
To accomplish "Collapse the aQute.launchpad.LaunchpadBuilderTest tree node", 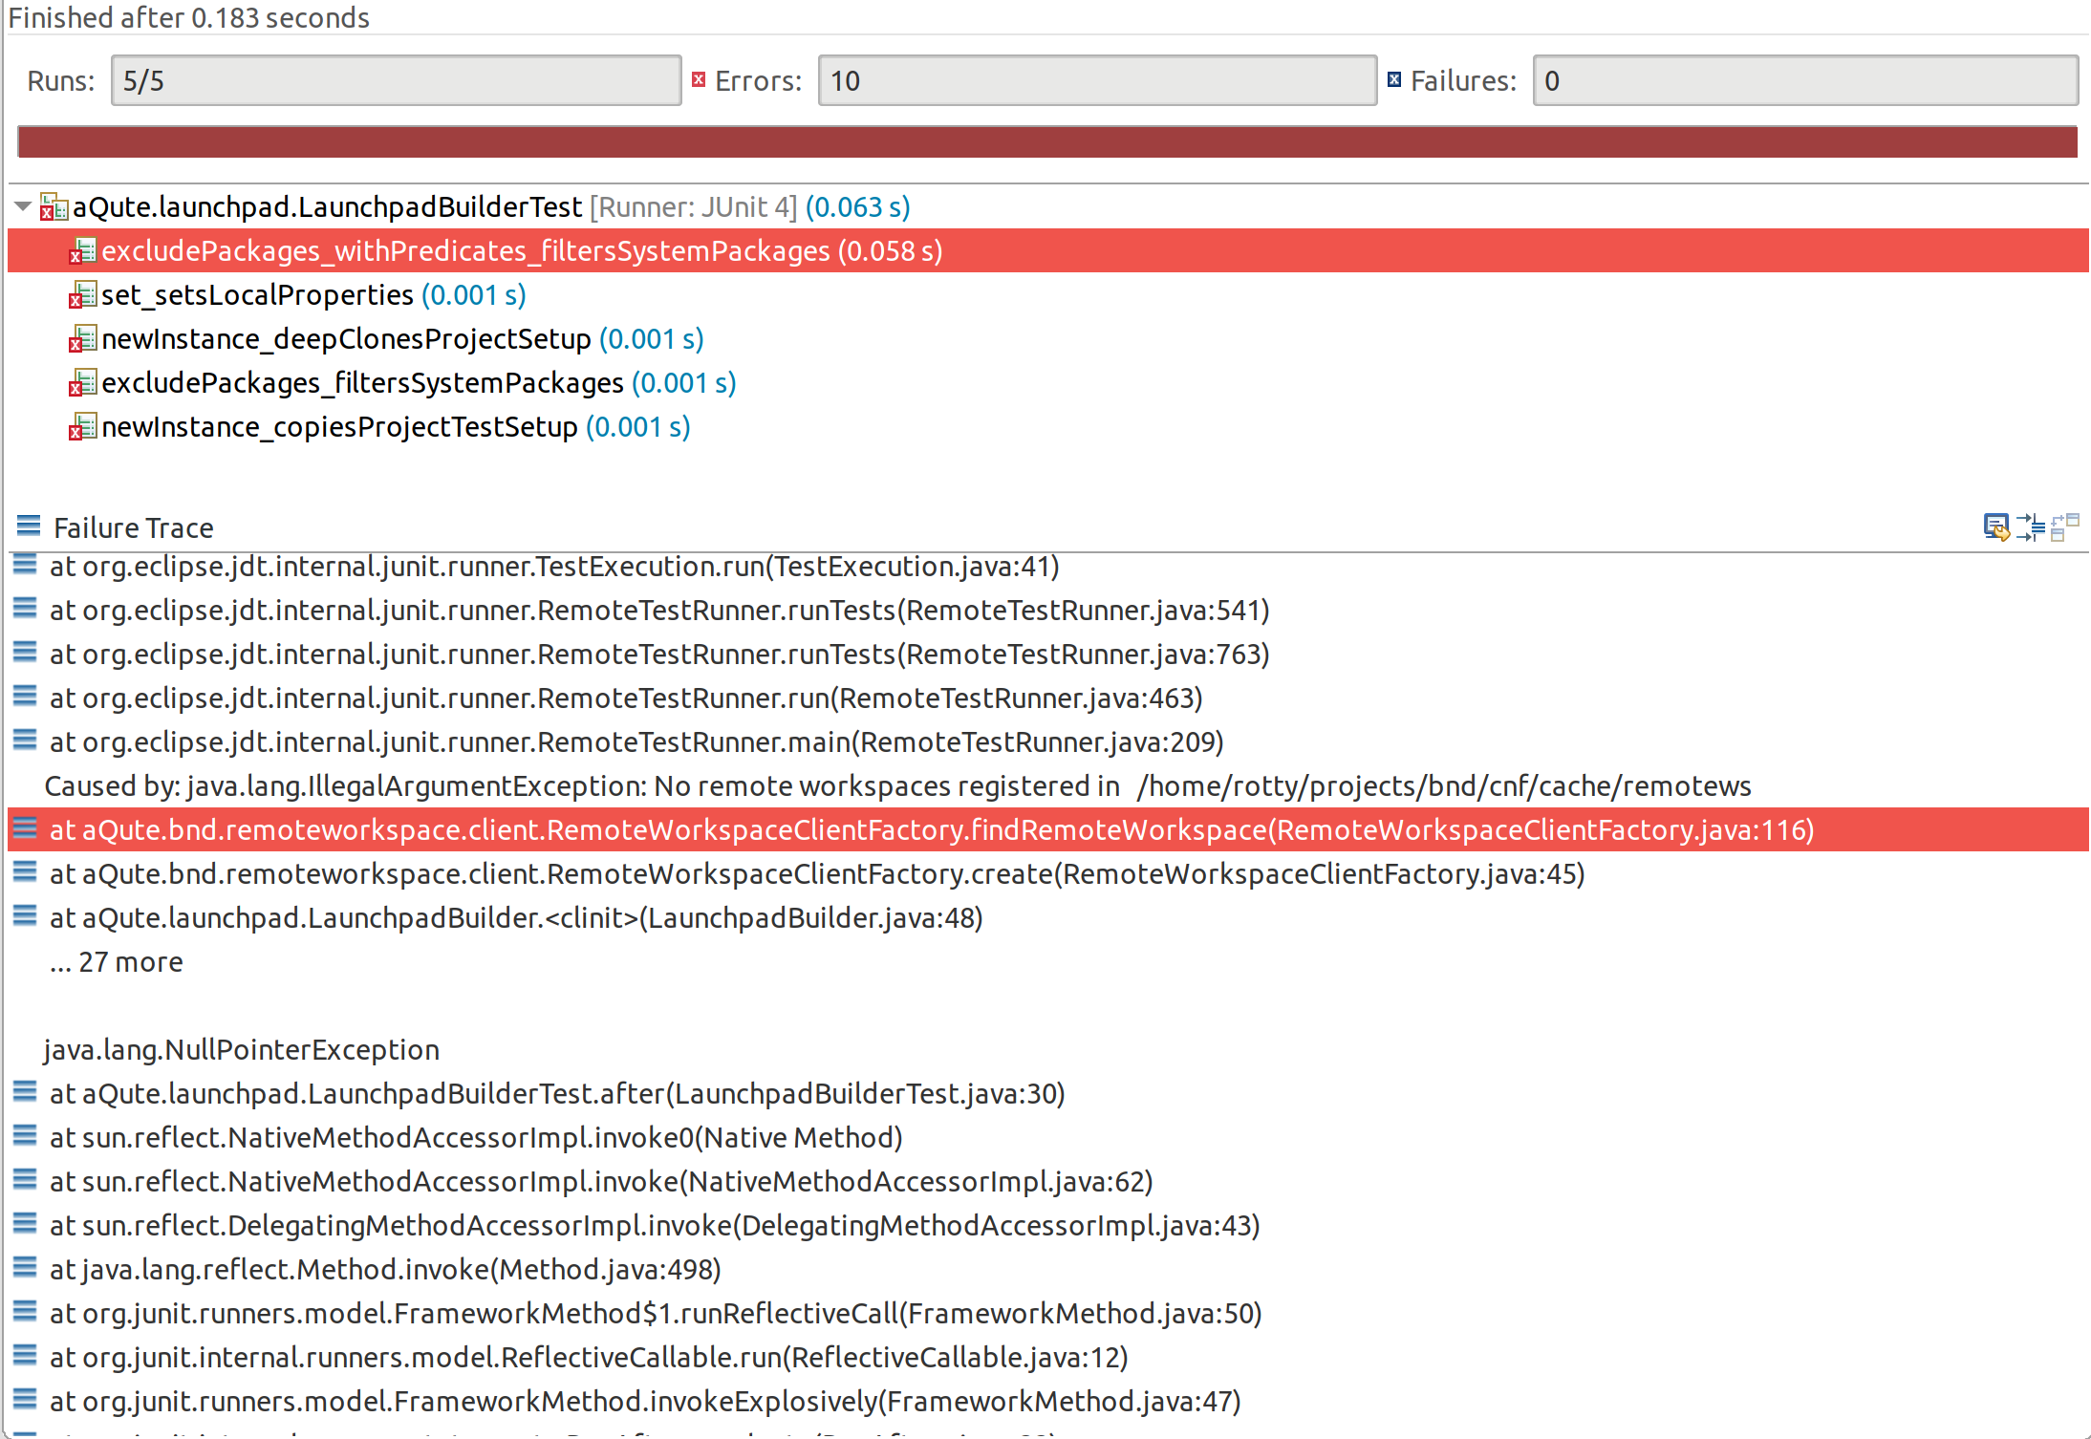I will tap(23, 206).
